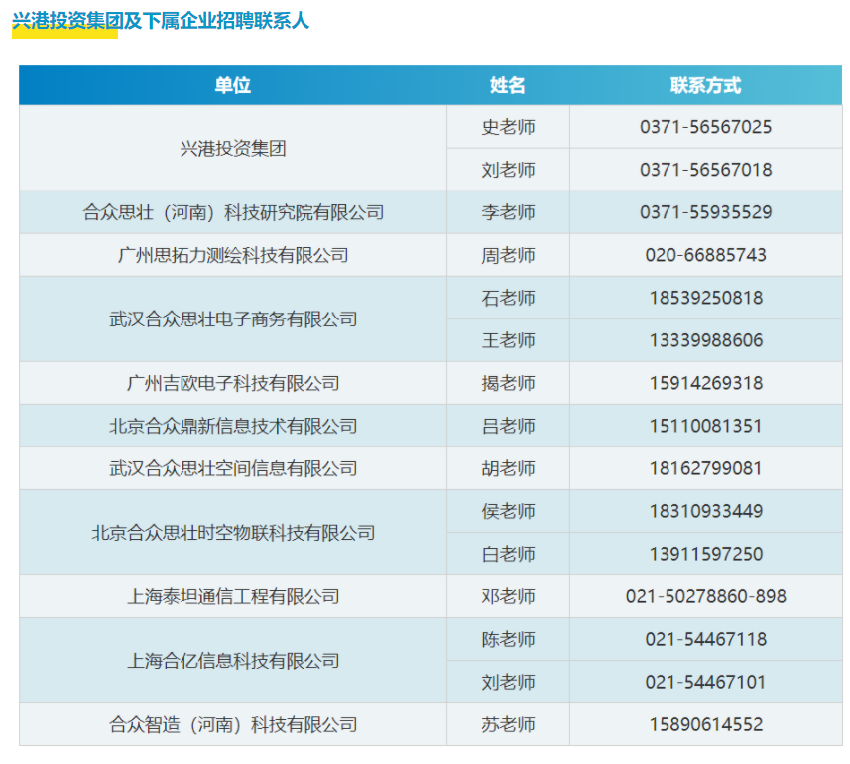
Task: Select the 史老师 name cell
Action: coord(508,127)
